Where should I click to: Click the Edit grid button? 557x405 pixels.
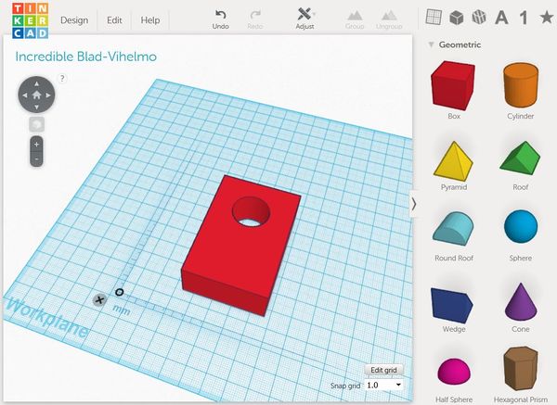point(384,370)
